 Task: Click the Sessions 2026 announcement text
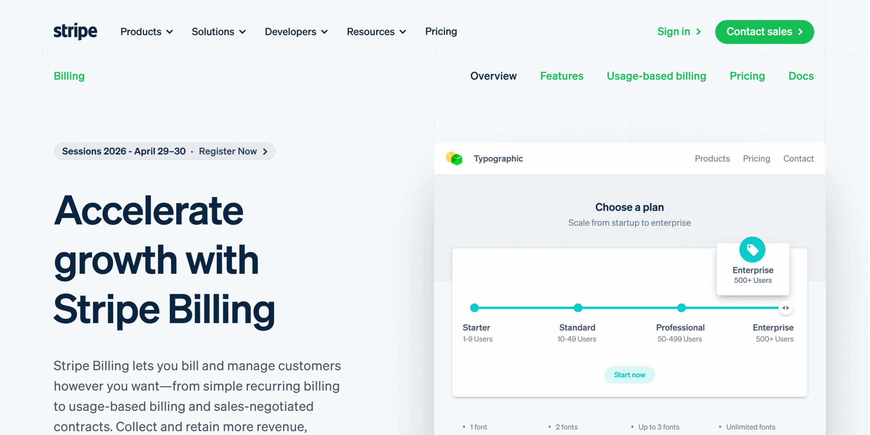tap(124, 151)
